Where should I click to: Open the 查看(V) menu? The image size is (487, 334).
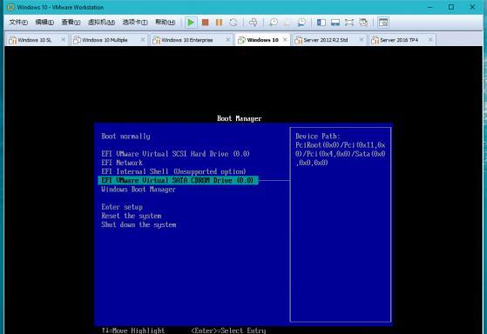pyautogui.click(x=71, y=23)
